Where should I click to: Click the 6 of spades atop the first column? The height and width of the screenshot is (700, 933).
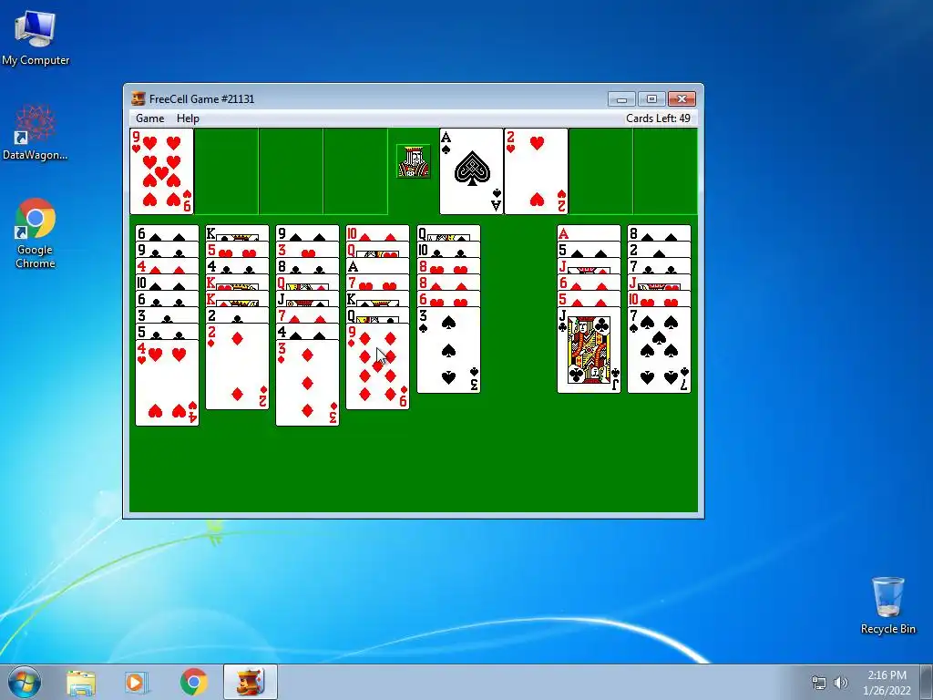point(168,233)
